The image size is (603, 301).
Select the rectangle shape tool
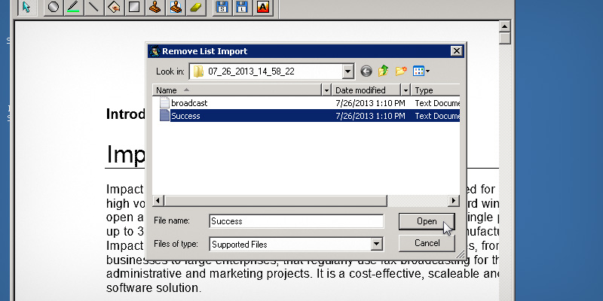(133, 8)
